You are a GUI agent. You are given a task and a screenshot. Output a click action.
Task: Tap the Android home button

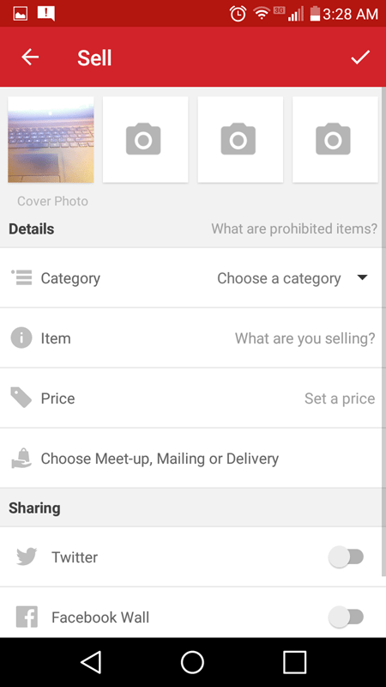tap(192, 661)
